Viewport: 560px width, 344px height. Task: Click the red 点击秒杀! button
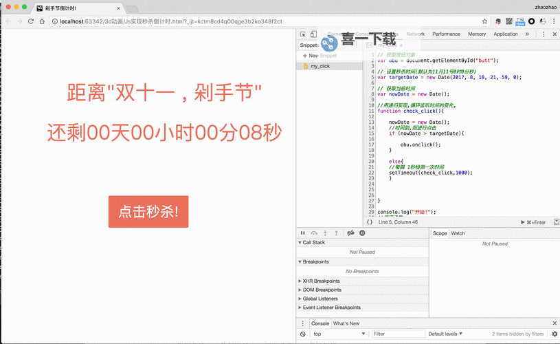pyautogui.click(x=148, y=211)
